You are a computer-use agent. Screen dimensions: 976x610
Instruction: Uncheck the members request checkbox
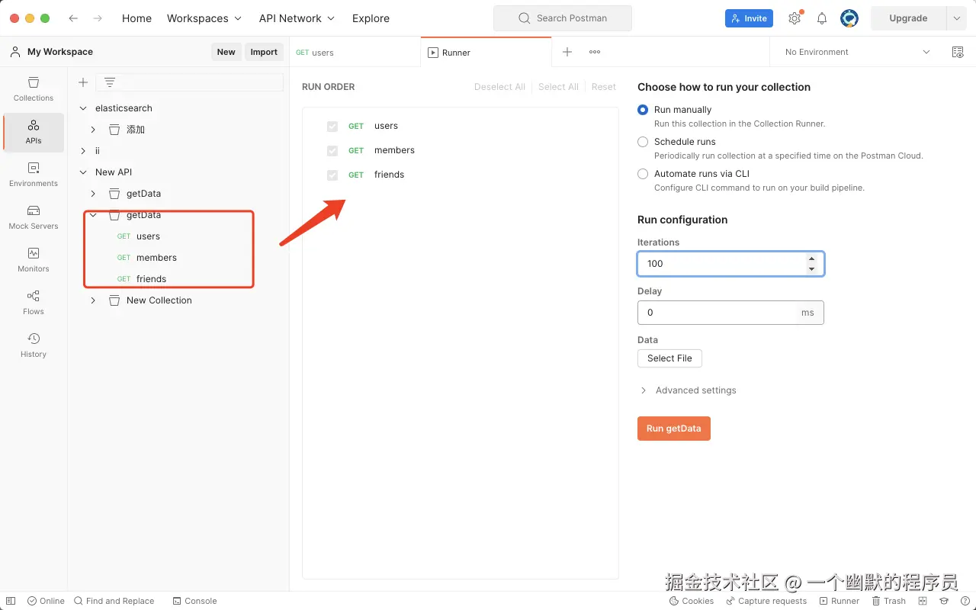pos(332,150)
